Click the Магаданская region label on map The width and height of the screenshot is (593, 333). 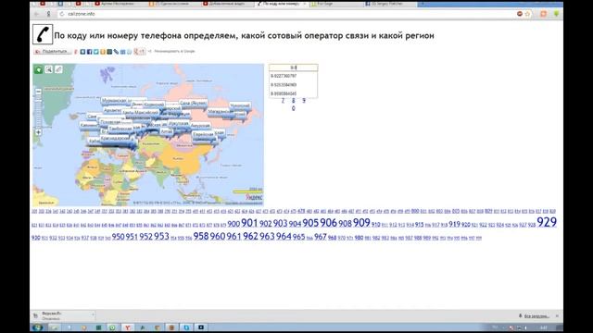coord(221,112)
